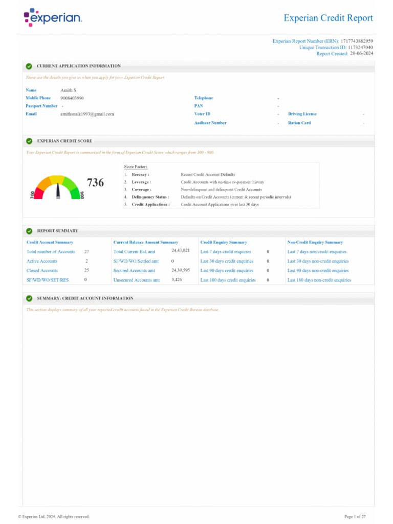Viewport: 393px width, 524px height.
Task: Click Credit Enquiry Summary heading
Action: tap(224, 242)
